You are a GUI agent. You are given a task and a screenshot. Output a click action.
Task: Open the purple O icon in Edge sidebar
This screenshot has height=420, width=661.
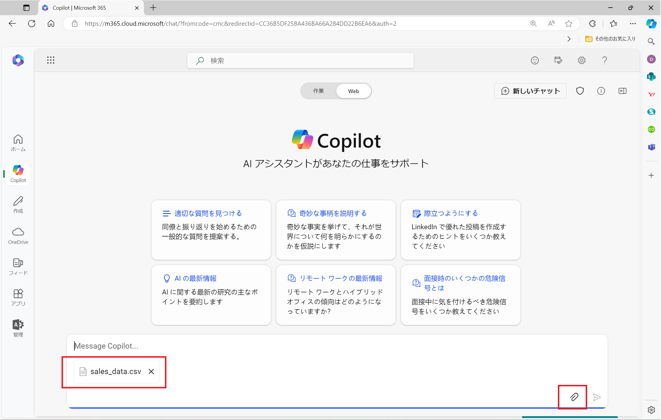pos(651,59)
